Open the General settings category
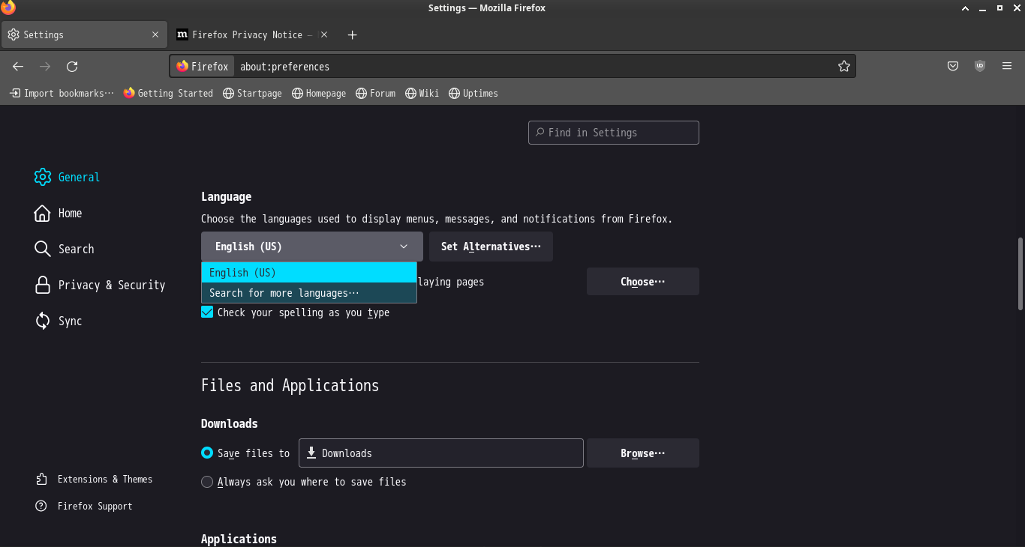This screenshot has height=547, width=1025. click(68, 177)
